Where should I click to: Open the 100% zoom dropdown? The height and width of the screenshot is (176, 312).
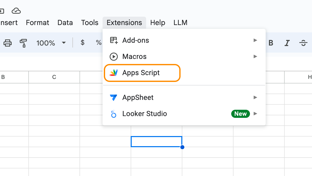(x=51, y=43)
